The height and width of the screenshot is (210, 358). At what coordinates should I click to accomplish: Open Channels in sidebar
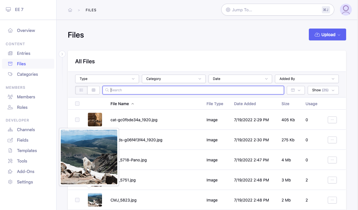click(x=26, y=130)
